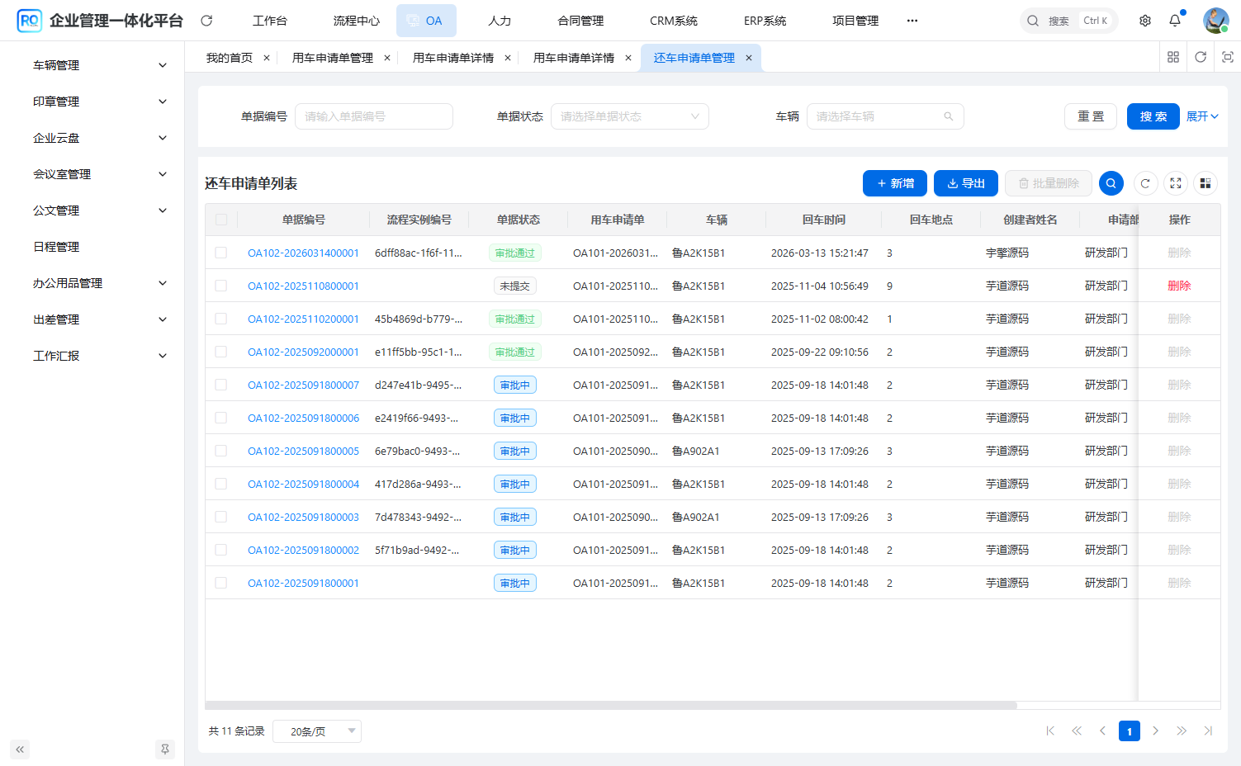Check row OA102-2026031400001 checkbox
The height and width of the screenshot is (766, 1241).
click(x=221, y=253)
